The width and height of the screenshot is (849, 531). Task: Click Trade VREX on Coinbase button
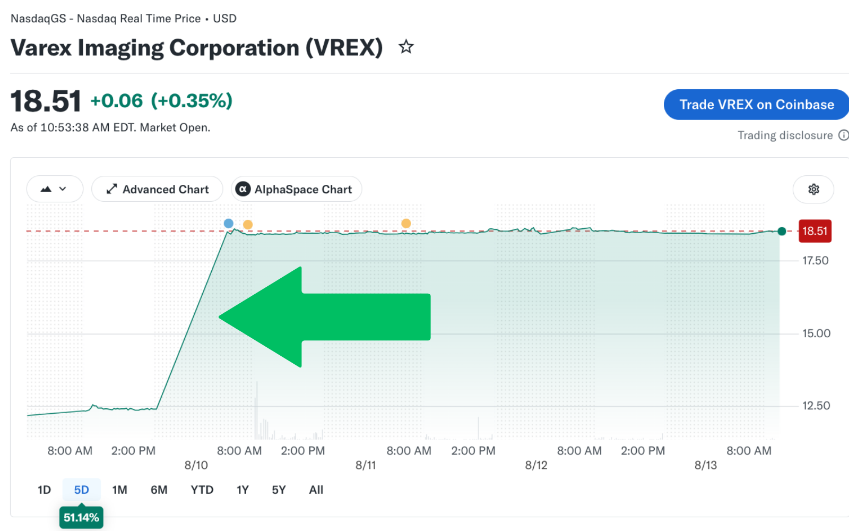[757, 105]
